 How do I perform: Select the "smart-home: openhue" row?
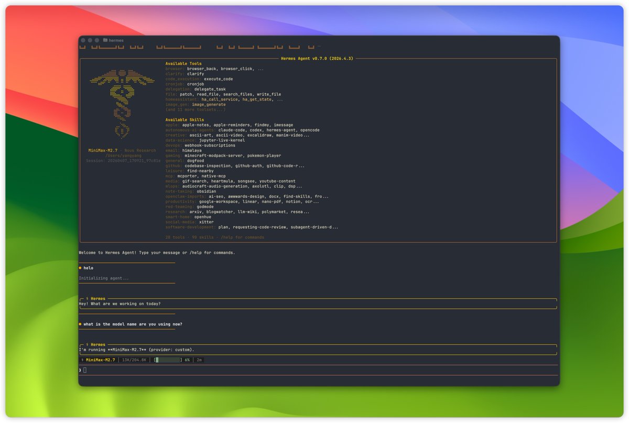point(189,217)
